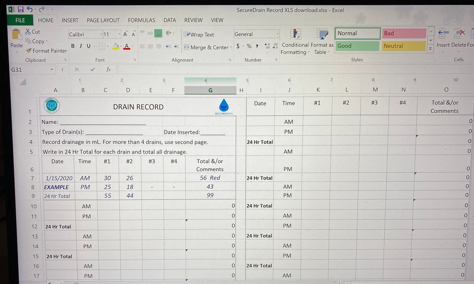
Task: Open the font color picker arrow
Action: pos(131,47)
